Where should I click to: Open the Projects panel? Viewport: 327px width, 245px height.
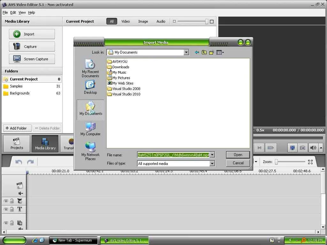tap(17, 144)
